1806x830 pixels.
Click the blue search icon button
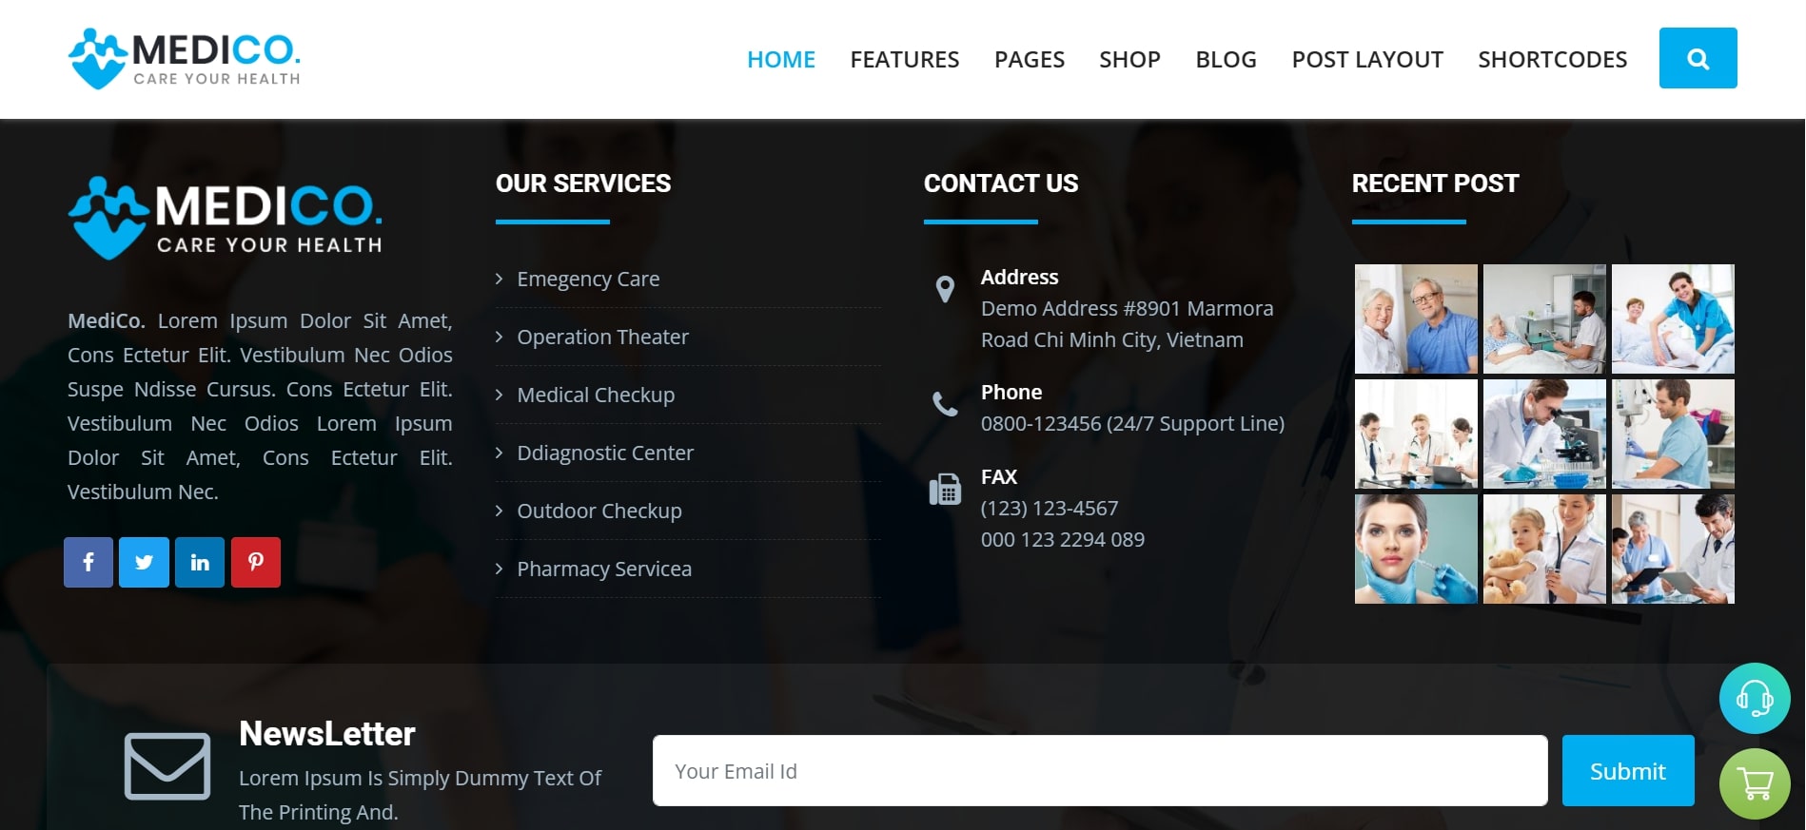point(1698,58)
